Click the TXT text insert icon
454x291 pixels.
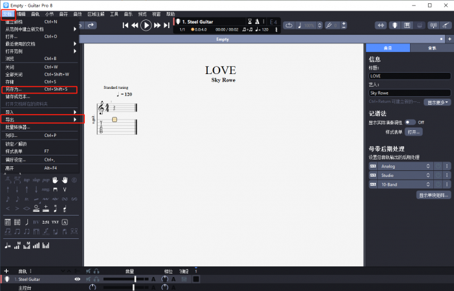tap(54, 222)
